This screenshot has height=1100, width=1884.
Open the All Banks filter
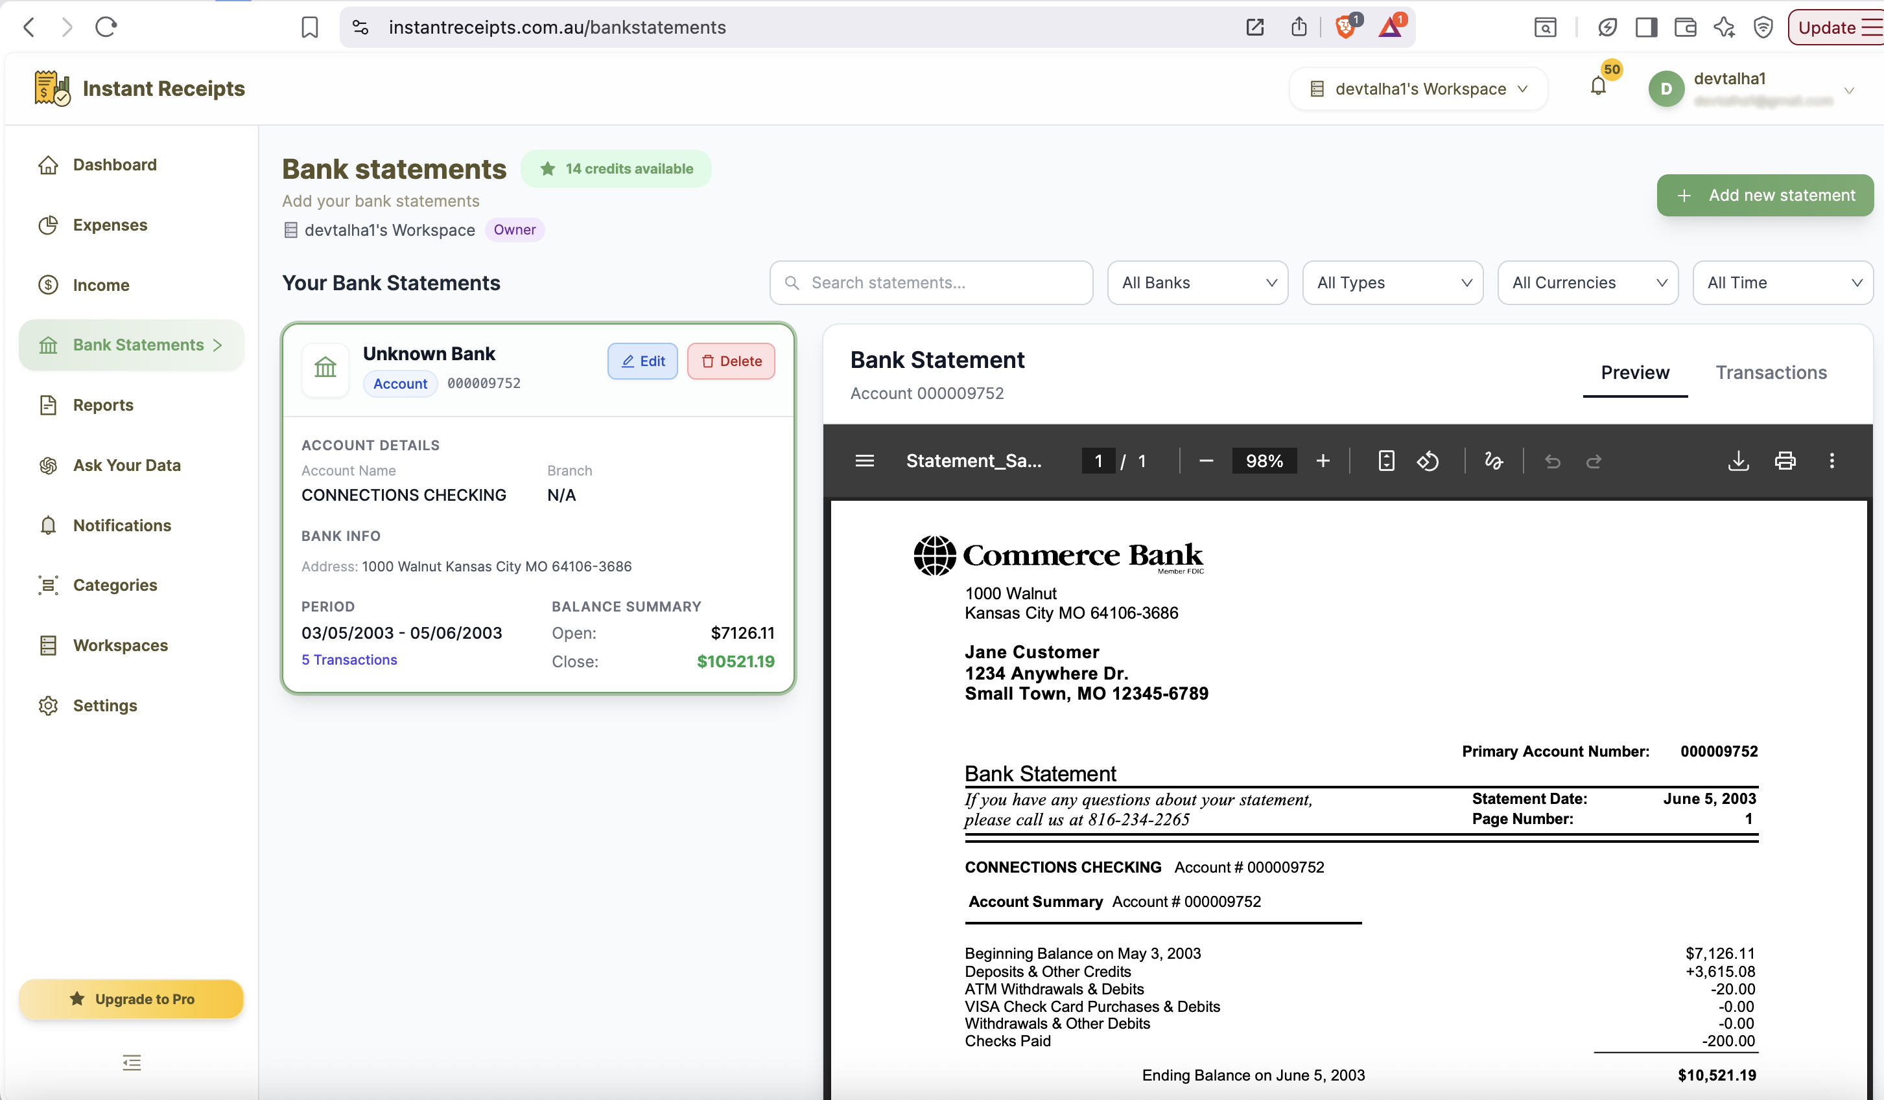1197,282
